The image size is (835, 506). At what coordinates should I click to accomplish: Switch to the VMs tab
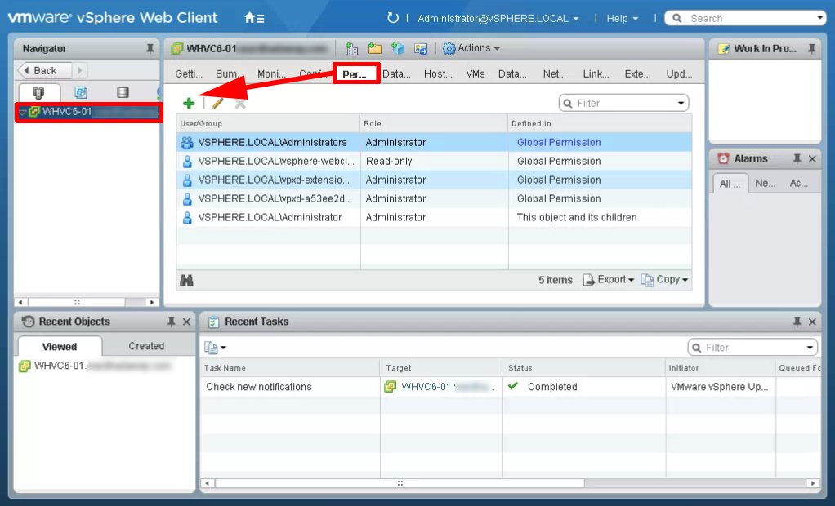476,74
